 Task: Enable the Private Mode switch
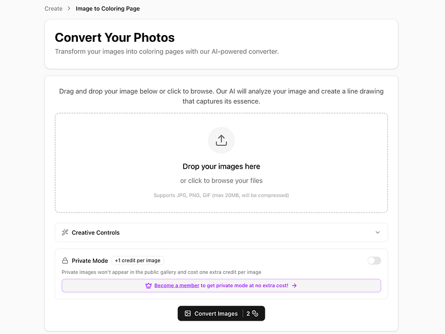[374, 261]
